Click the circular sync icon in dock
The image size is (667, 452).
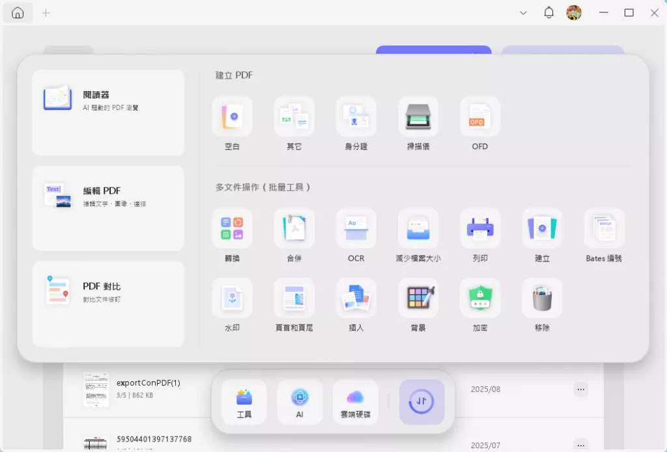421,402
